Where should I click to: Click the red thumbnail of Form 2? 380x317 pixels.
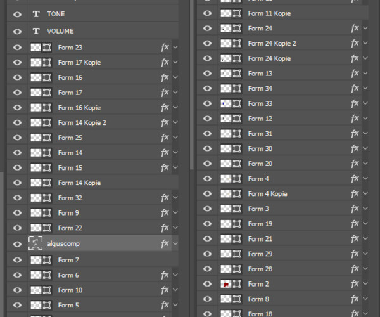[225, 284]
